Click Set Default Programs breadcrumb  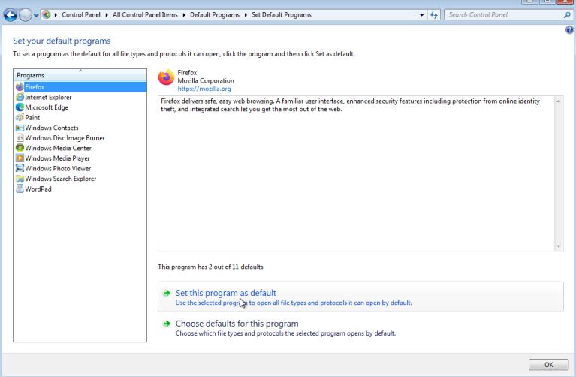point(282,15)
